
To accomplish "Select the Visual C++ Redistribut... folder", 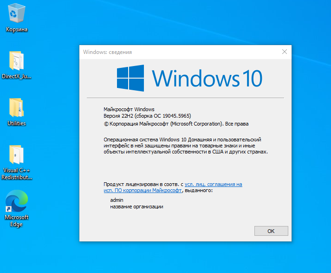I will (17, 156).
